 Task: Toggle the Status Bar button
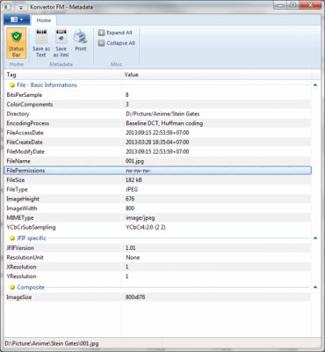point(17,43)
